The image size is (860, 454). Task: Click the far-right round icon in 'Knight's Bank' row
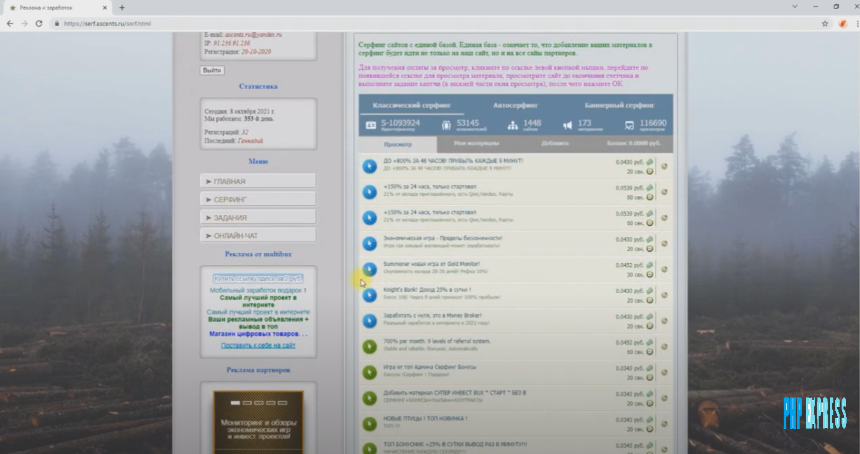click(664, 295)
